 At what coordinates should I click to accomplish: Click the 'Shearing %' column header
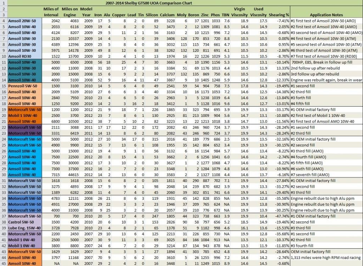pos(279,15)
